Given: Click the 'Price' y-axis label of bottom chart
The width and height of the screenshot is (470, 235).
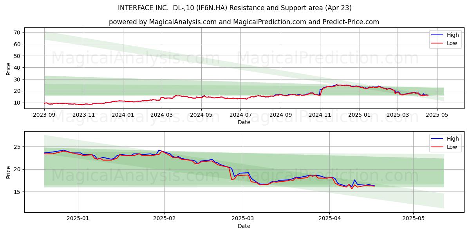Looking at the screenshot, I should pyautogui.click(x=9, y=172).
